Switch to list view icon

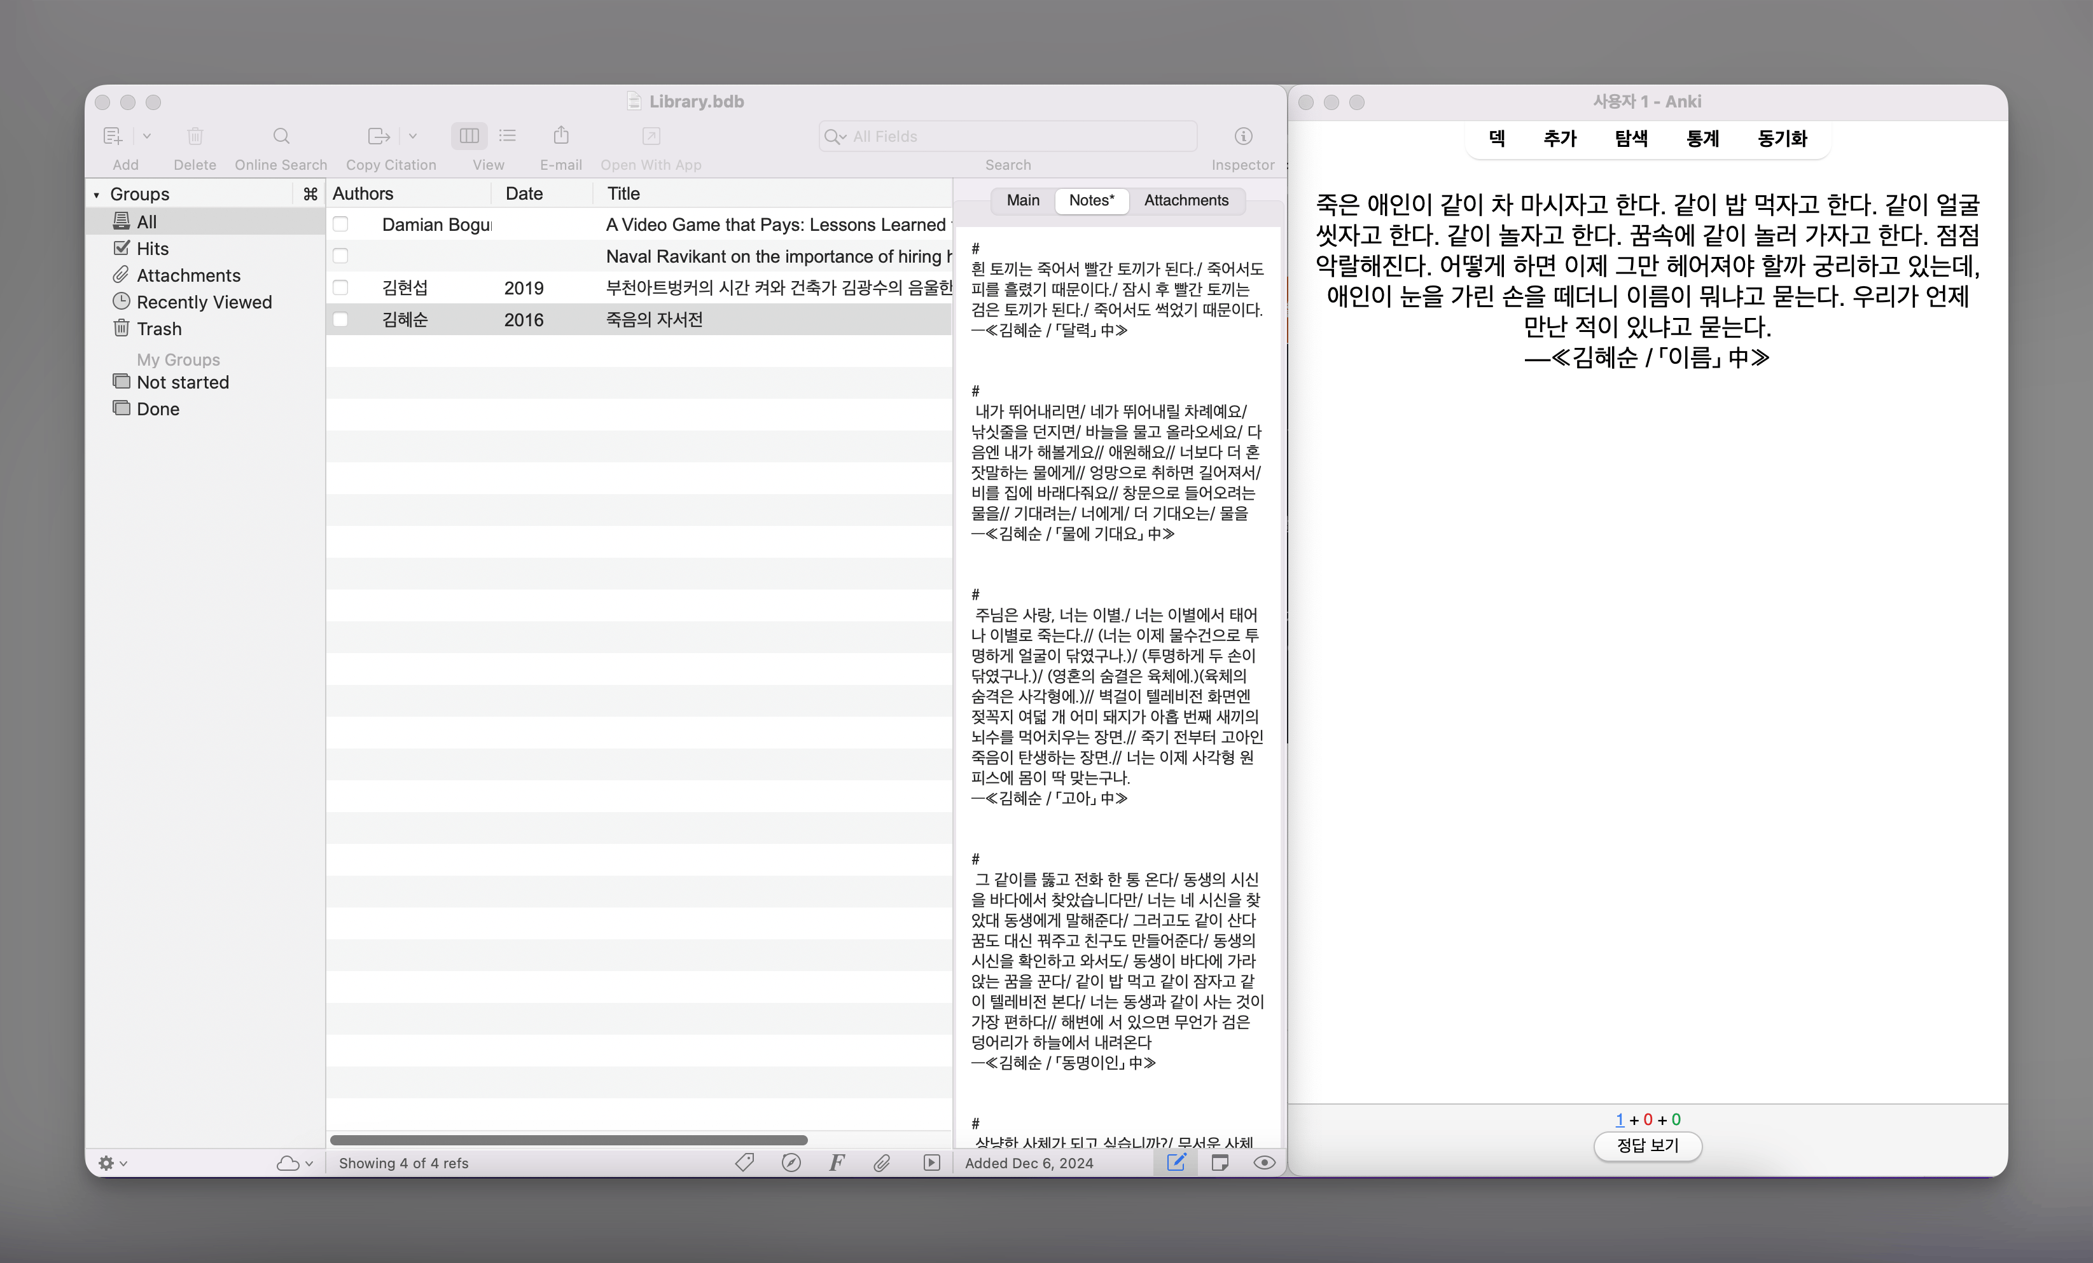click(508, 136)
